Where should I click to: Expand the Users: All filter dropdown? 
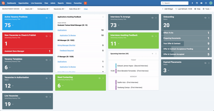[x=29, y=9]
